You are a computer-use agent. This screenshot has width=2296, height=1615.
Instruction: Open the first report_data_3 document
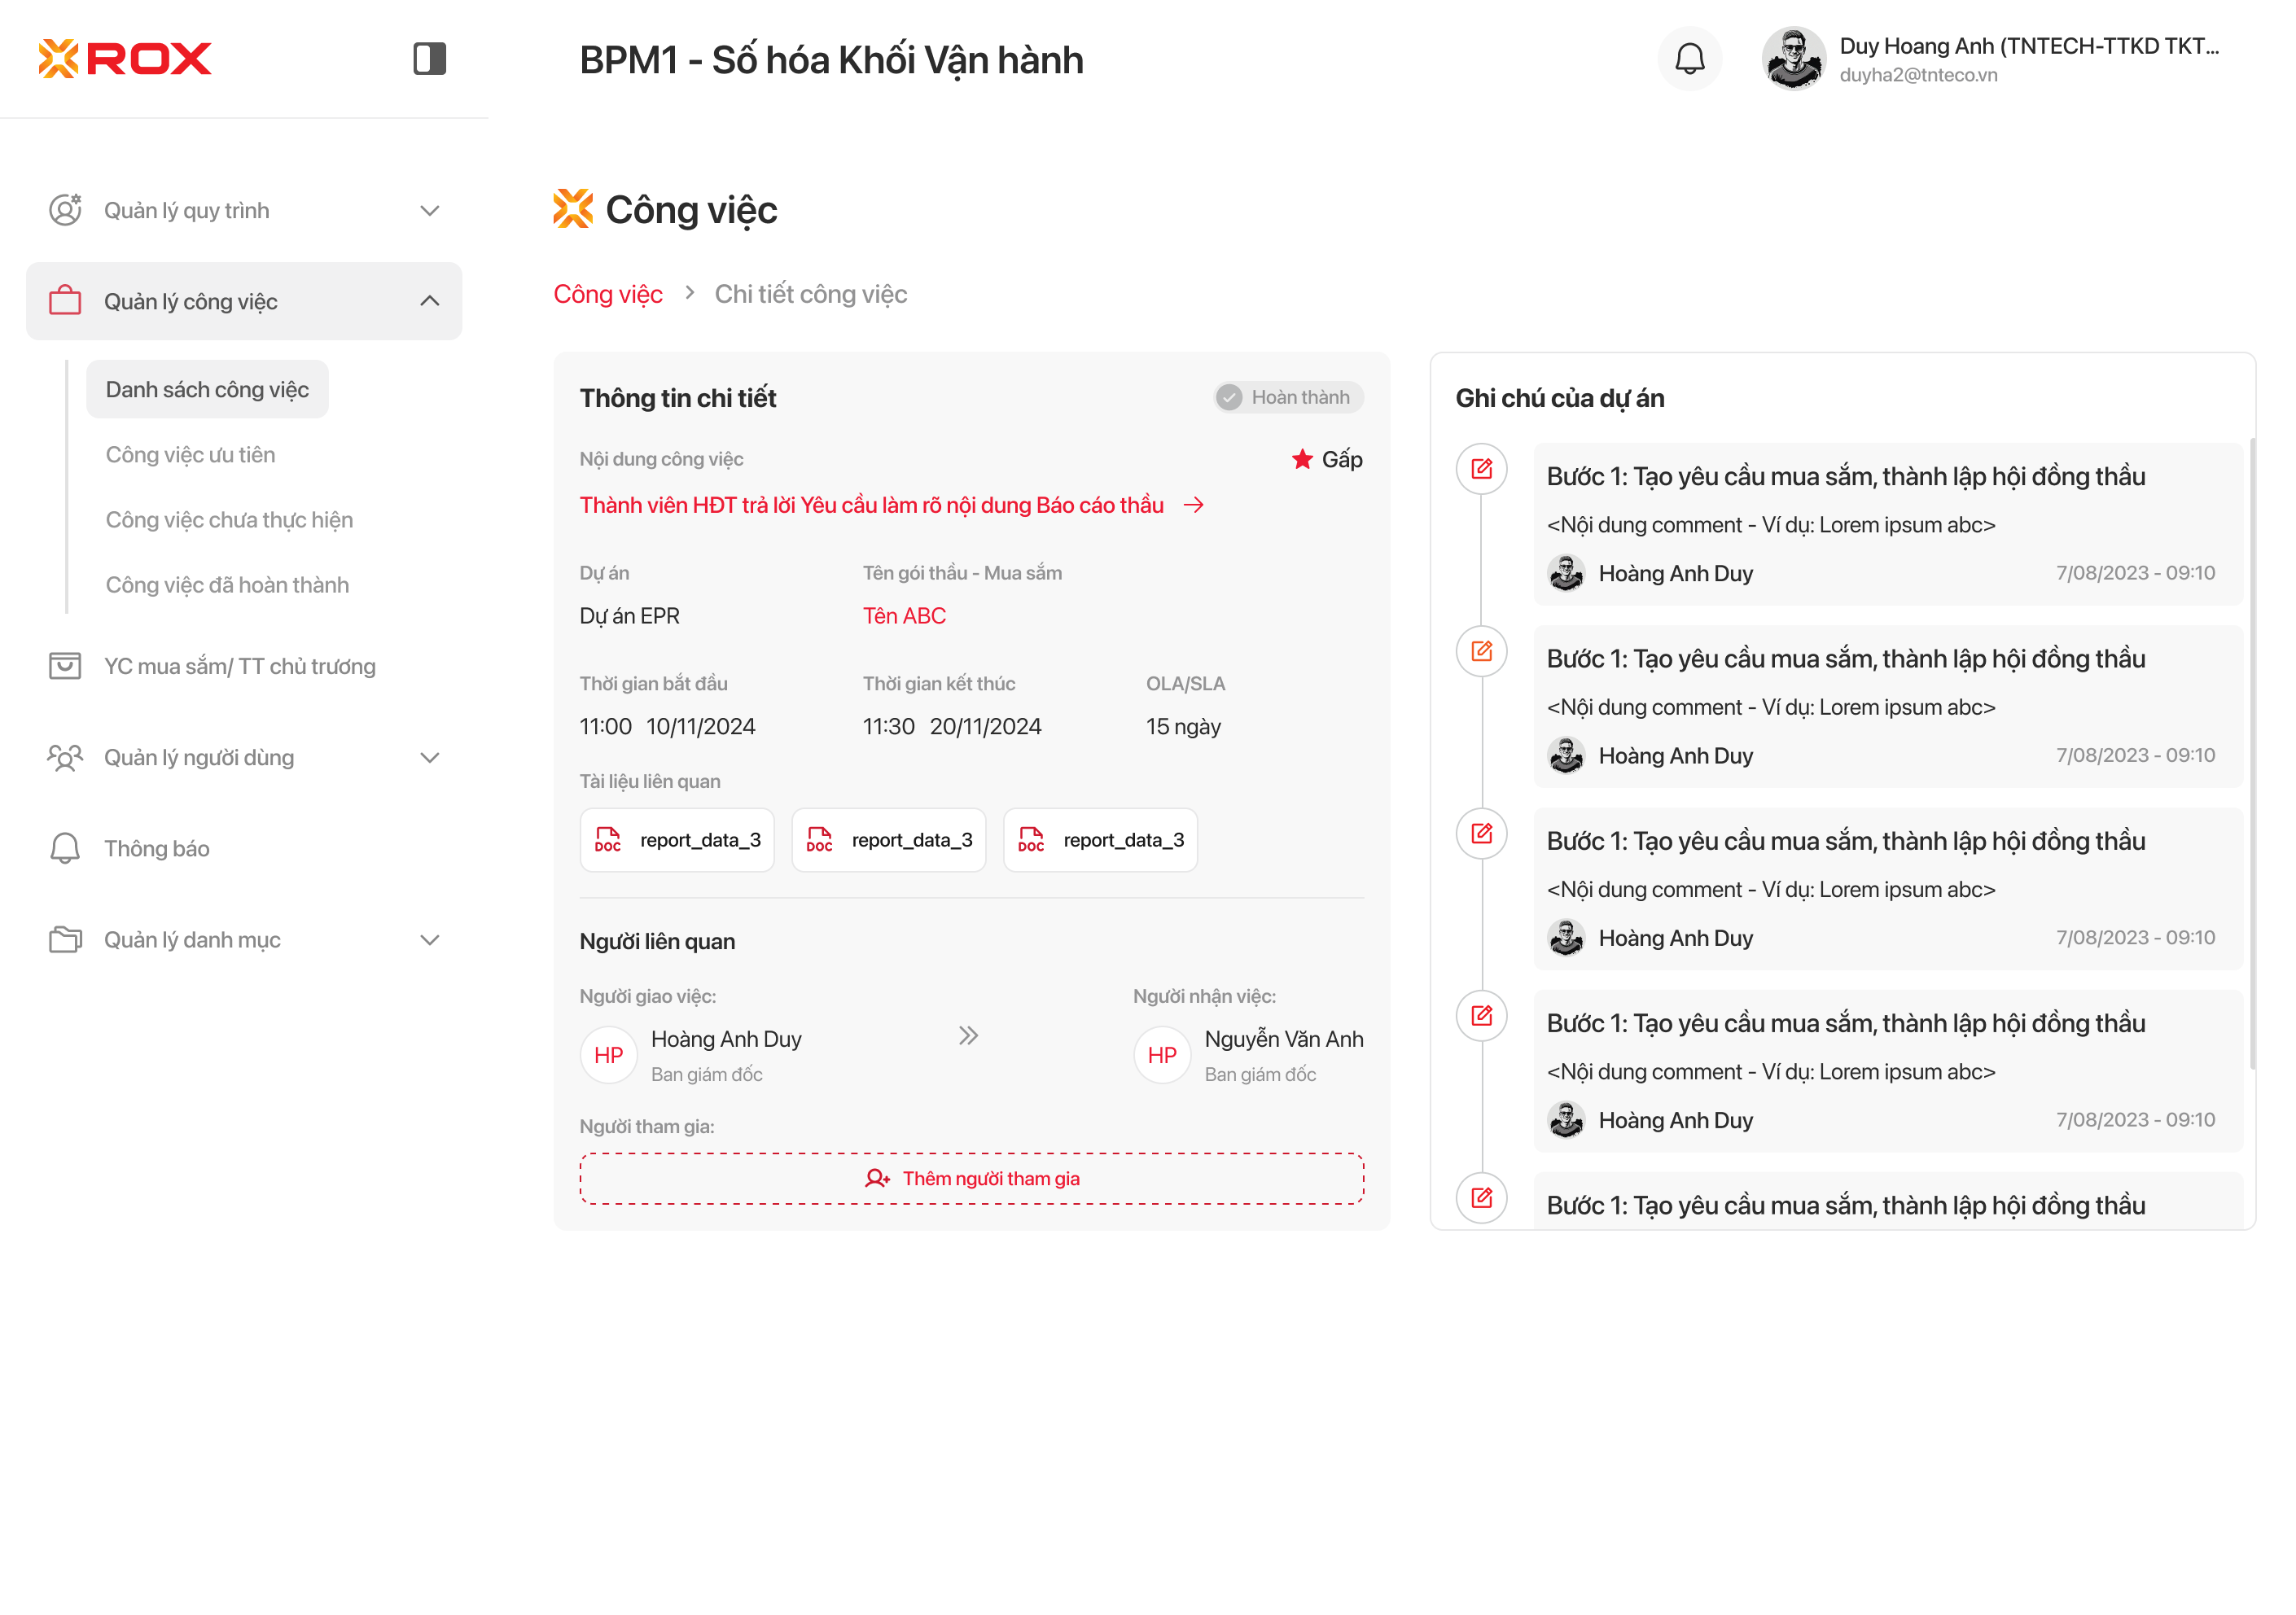click(677, 840)
